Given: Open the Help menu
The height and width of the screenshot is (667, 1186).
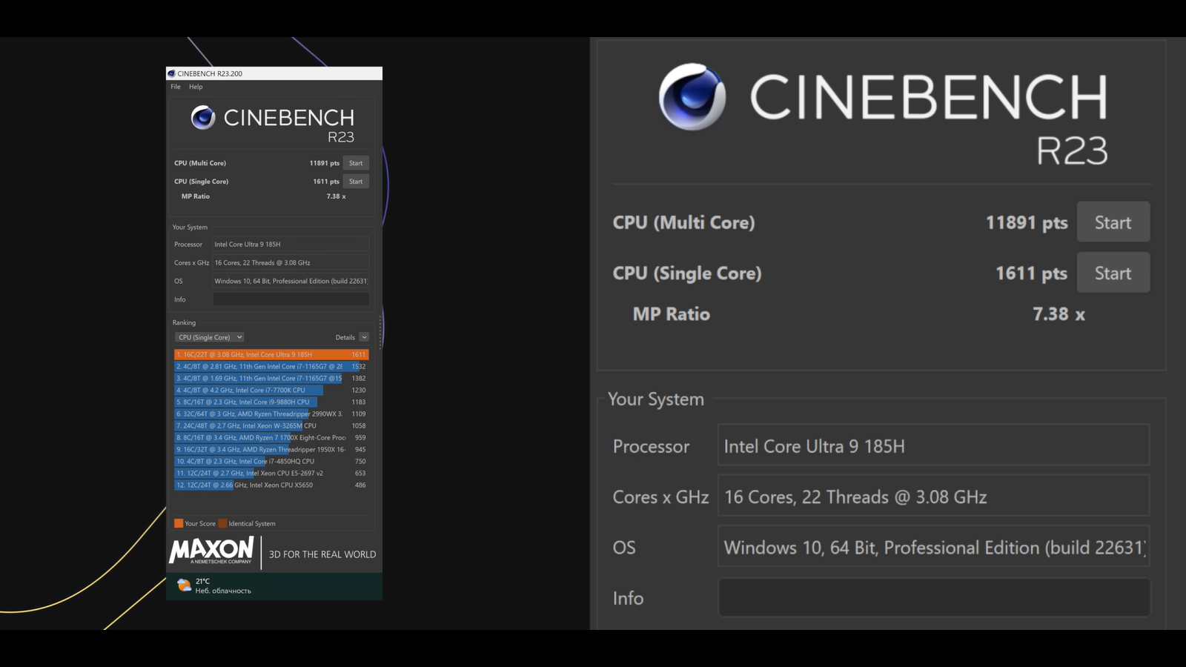Looking at the screenshot, I should click(196, 87).
